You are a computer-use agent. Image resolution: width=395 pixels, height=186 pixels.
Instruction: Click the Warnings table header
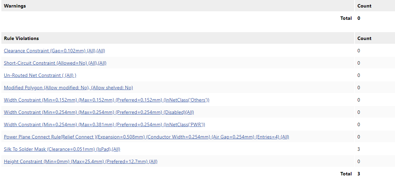coord(15,6)
